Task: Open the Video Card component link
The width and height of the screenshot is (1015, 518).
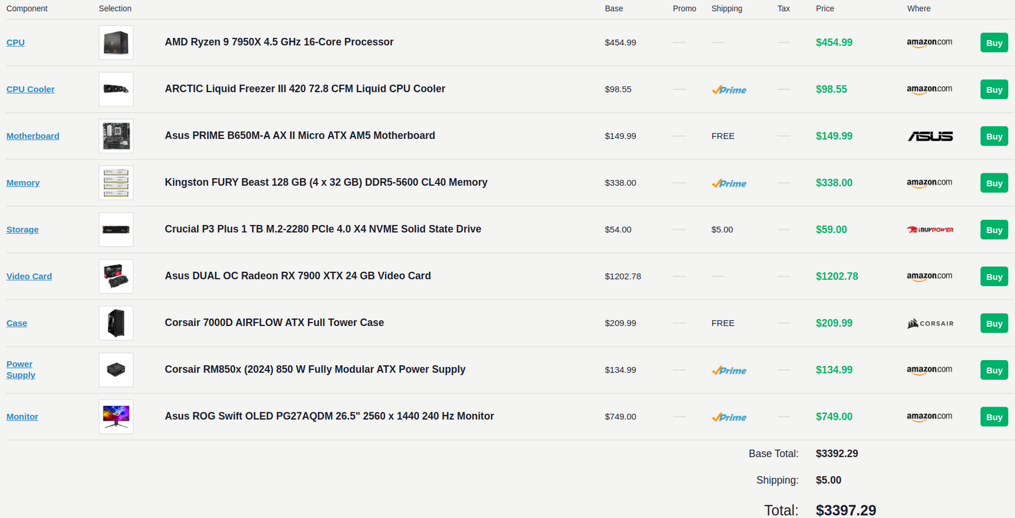Action: click(x=29, y=276)
